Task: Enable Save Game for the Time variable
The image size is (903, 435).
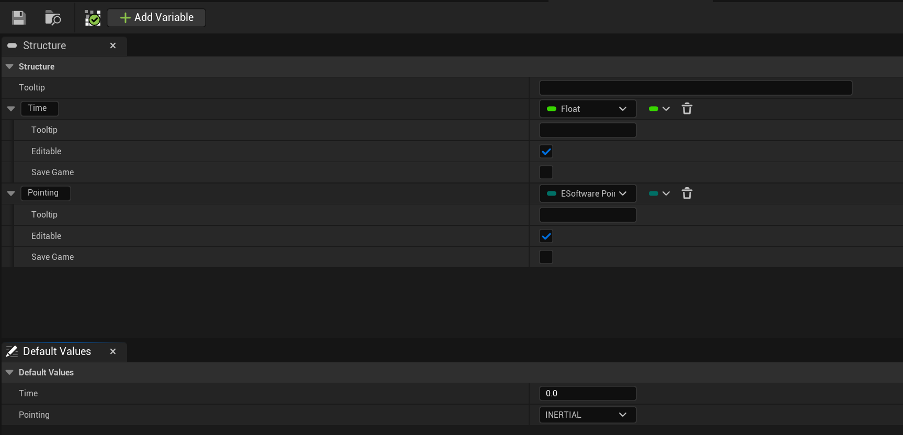Action: (546, 173)
